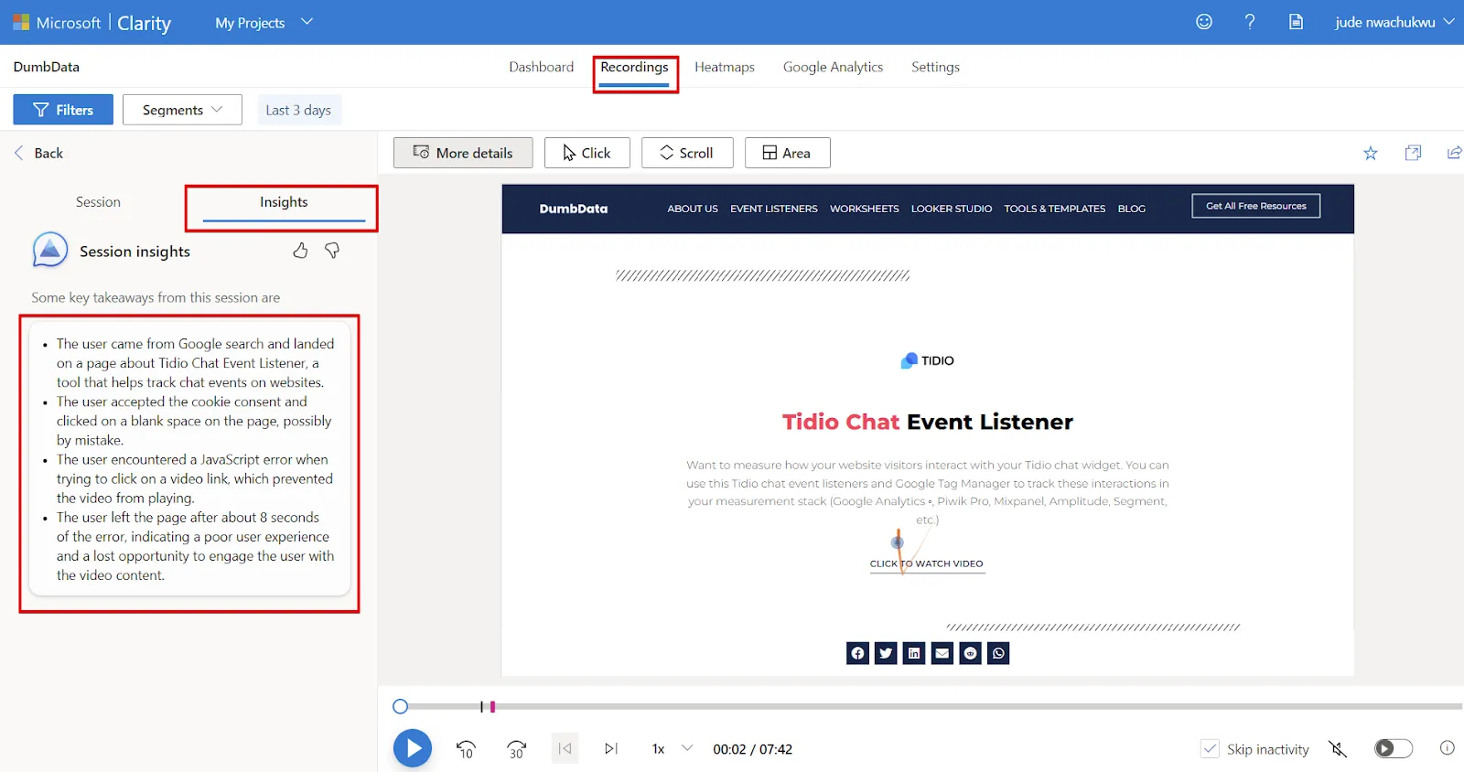1464x772 pixels.
Task: Click the CLICK TO WATCH VIDEO link
Action: pyautogui.click(x=926, y=563)
